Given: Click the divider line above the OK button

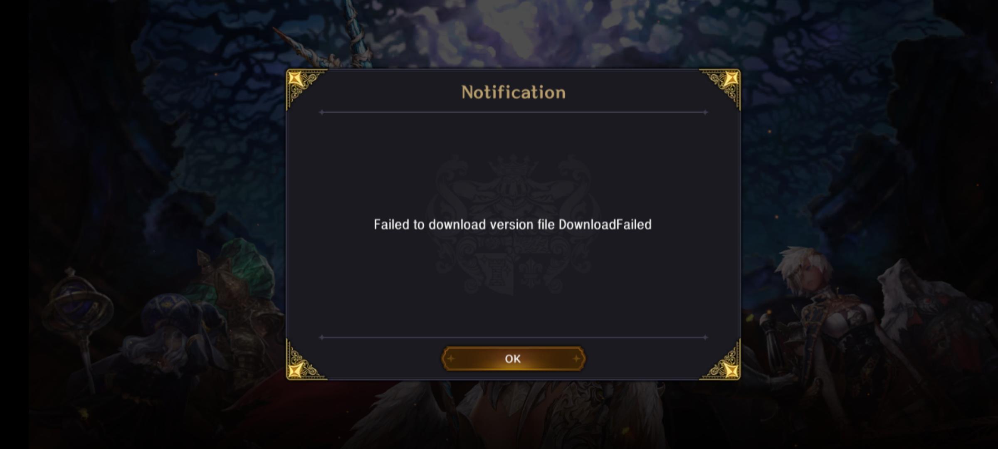Looking at the screenshot, I should click(513, 338).
